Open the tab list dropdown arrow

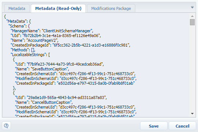192,7
